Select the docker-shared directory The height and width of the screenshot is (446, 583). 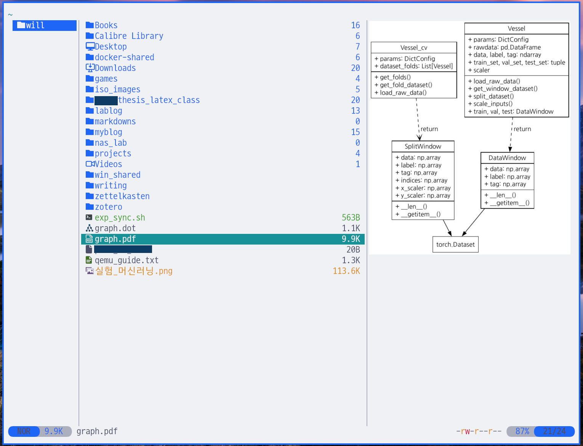[x=124, y=57]
